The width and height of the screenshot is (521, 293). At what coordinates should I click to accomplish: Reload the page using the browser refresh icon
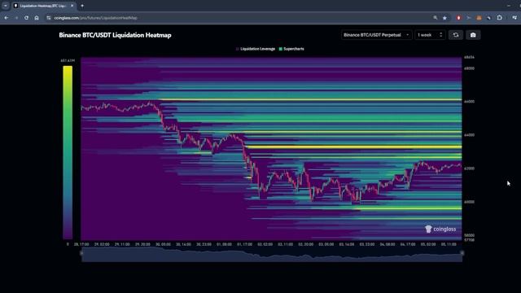click(x=26, y=18)
